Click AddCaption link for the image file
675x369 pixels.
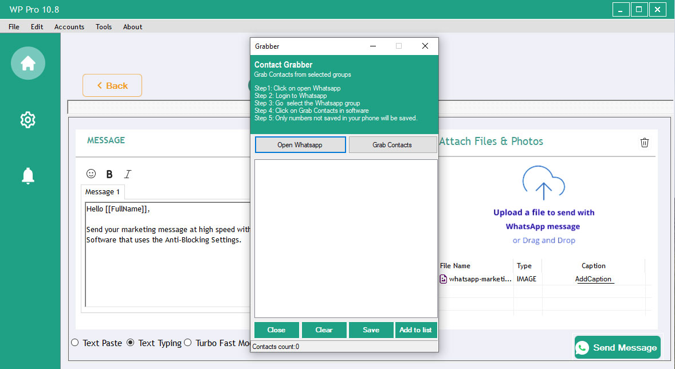(x=593, y=279)
